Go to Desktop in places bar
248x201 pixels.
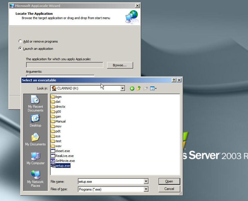click(35, 120)
